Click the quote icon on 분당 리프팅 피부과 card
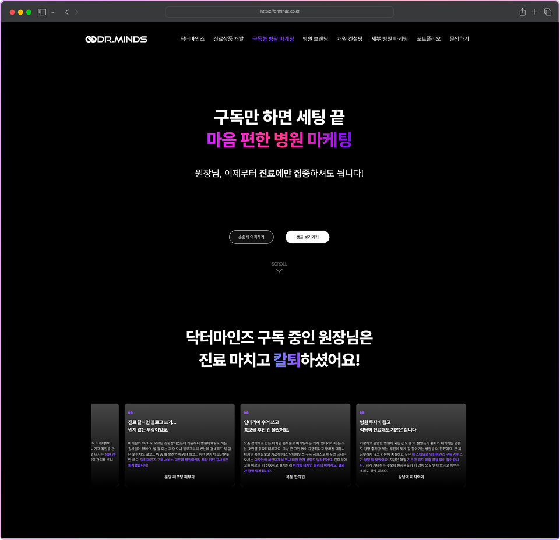 (131, 412)
